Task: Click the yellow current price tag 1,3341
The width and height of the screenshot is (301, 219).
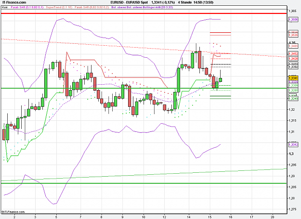Action: click(293, 78)
